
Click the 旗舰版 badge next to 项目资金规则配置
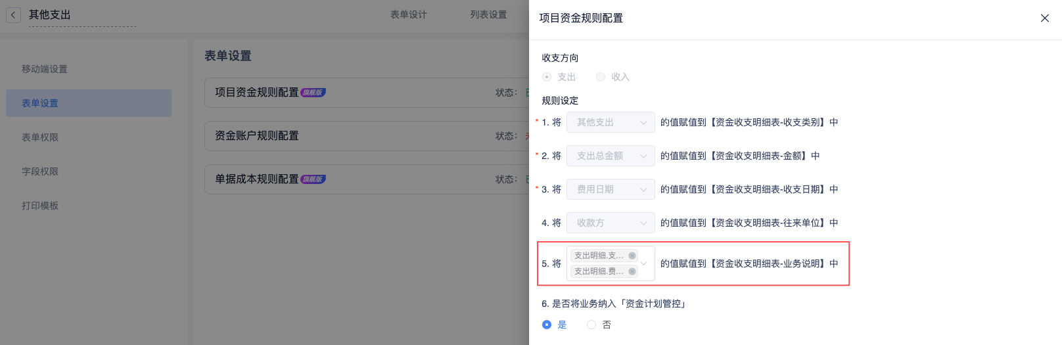pyautogui.click(x=313, y=93)
